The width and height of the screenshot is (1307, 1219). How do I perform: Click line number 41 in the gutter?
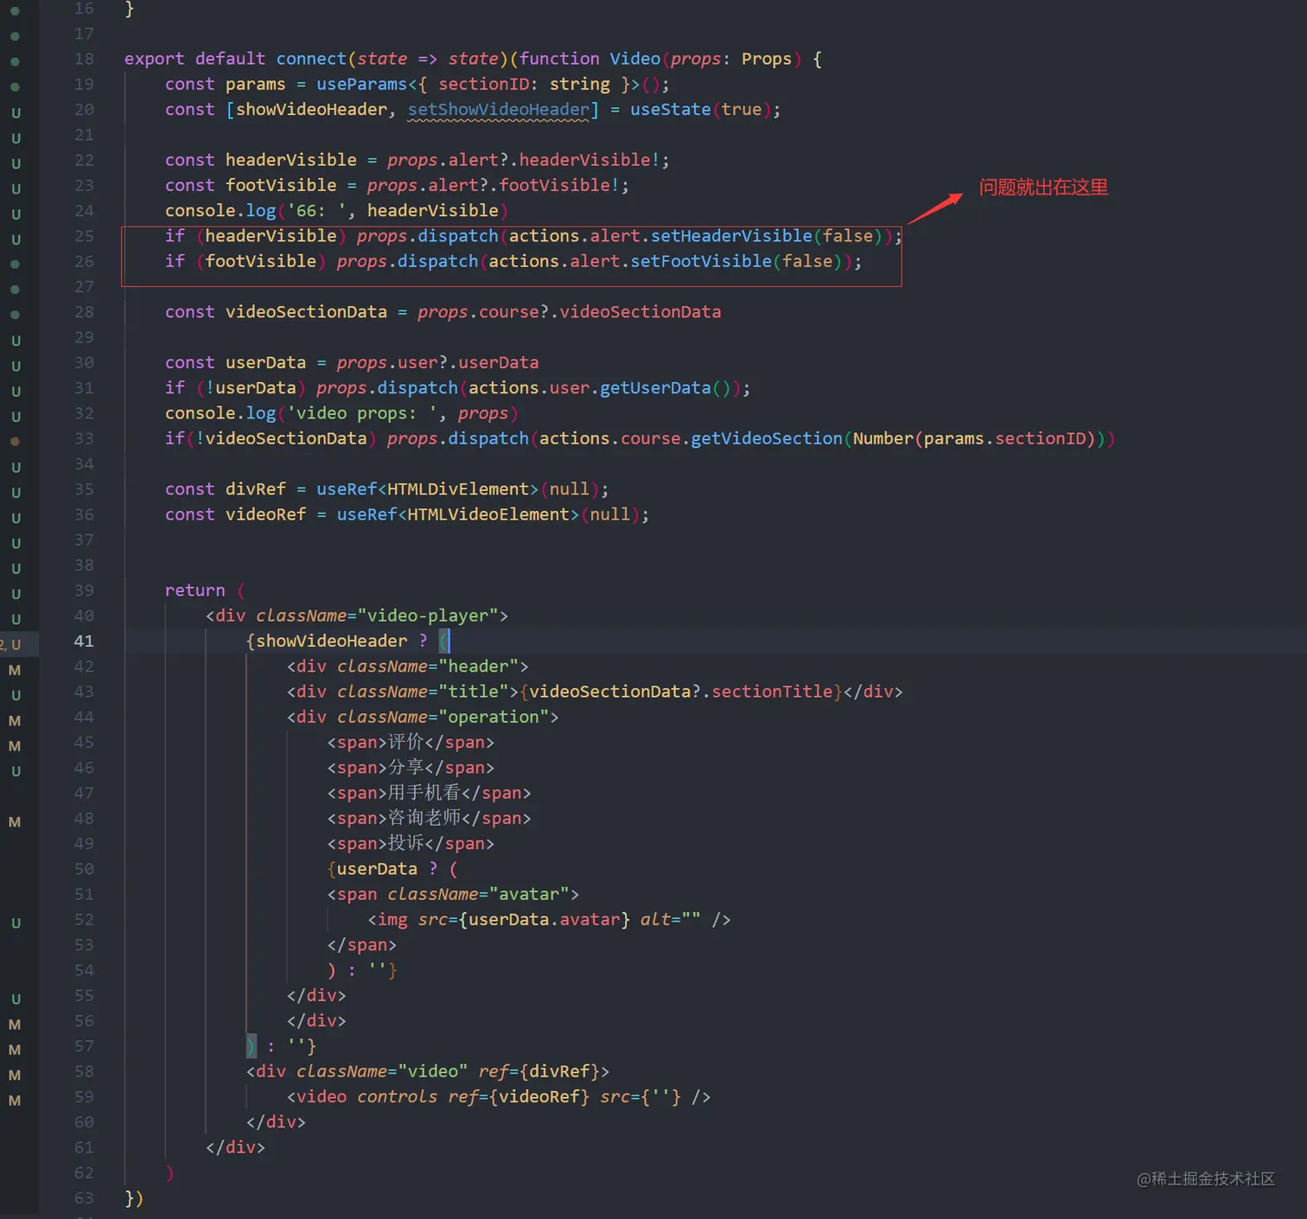[84, 641]
